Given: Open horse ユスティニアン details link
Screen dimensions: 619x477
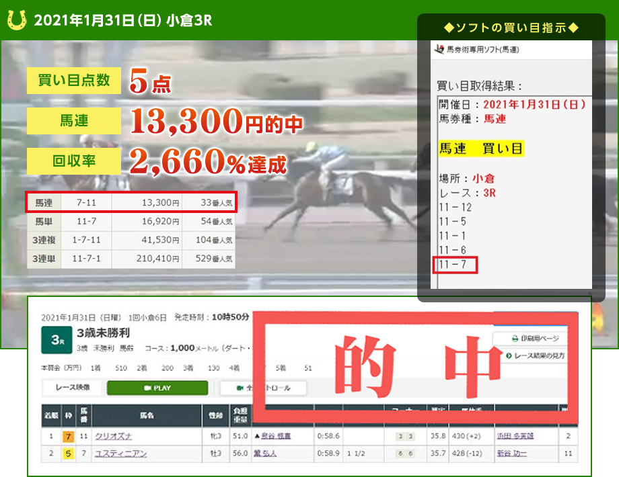Looking at the screenshot, I should (x=120, y=453).
